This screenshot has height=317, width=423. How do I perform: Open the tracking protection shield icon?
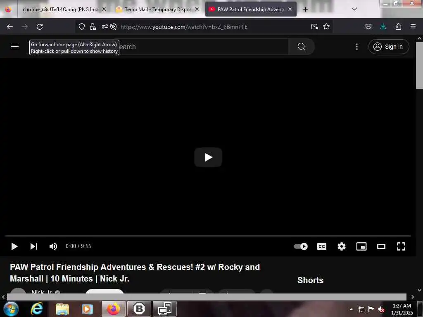[82, 26]
